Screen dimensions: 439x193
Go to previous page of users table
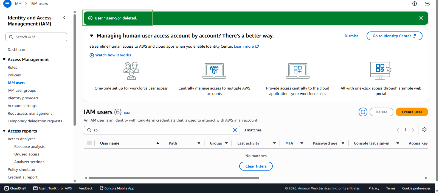398,130
